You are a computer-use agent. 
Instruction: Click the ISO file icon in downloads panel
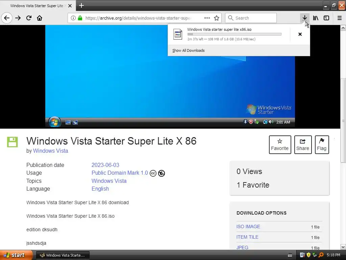(178, 34)
